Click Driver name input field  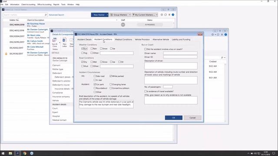click(x=180, y=53)
